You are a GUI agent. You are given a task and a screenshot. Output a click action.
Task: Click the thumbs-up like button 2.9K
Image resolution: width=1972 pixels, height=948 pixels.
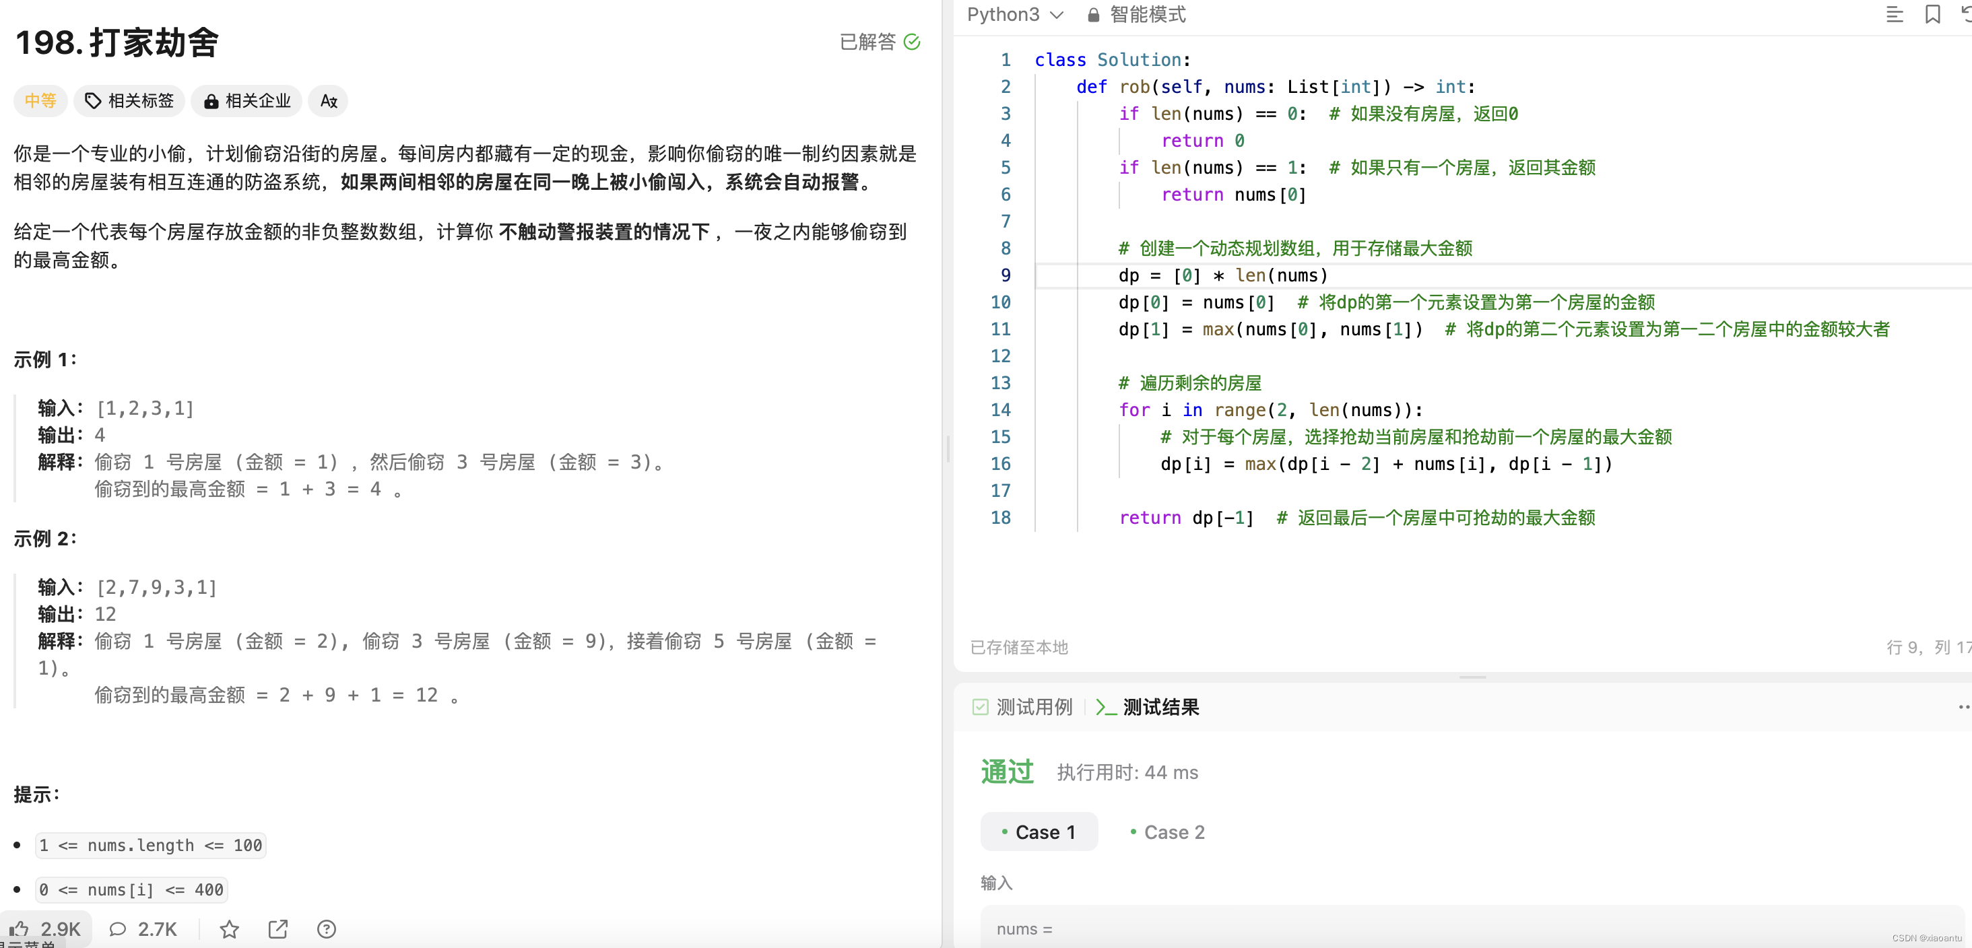(45, 928)
